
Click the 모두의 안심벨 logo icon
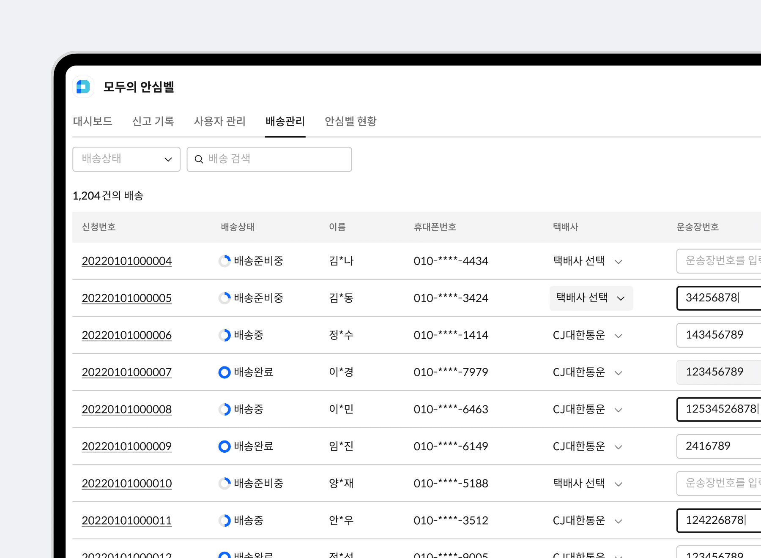coord(83,87)
